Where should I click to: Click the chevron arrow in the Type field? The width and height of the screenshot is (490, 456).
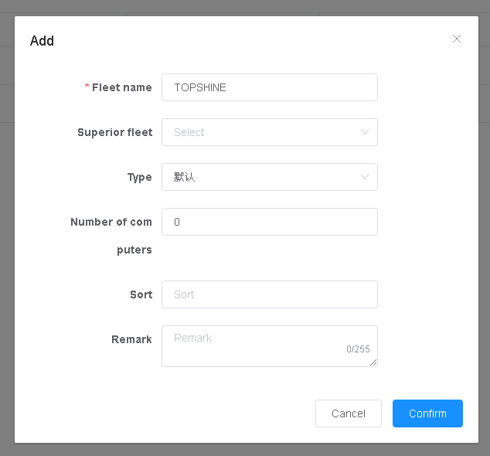point(365,177)
